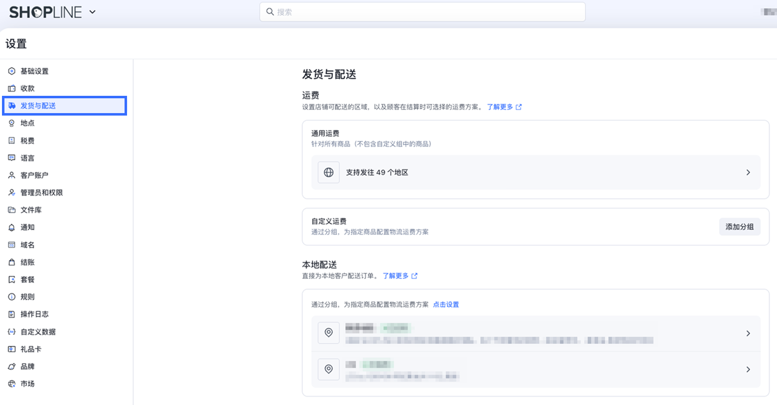Click the 结账 shopping bag icon
Viewport: 777px width, 405px height.
tap(12, 262)
